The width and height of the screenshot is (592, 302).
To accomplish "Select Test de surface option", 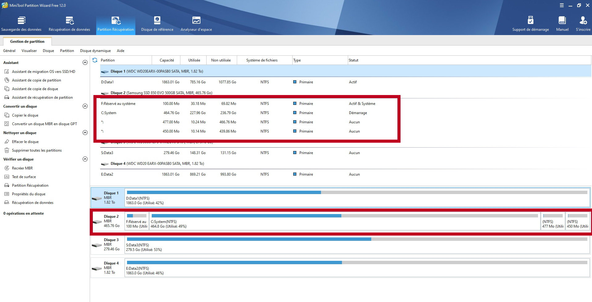I will coord(24,177).
